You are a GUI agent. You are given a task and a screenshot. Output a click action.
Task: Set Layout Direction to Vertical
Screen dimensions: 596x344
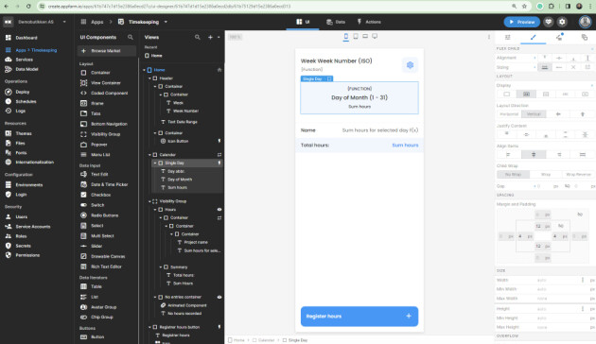click(x=534, y=114)
